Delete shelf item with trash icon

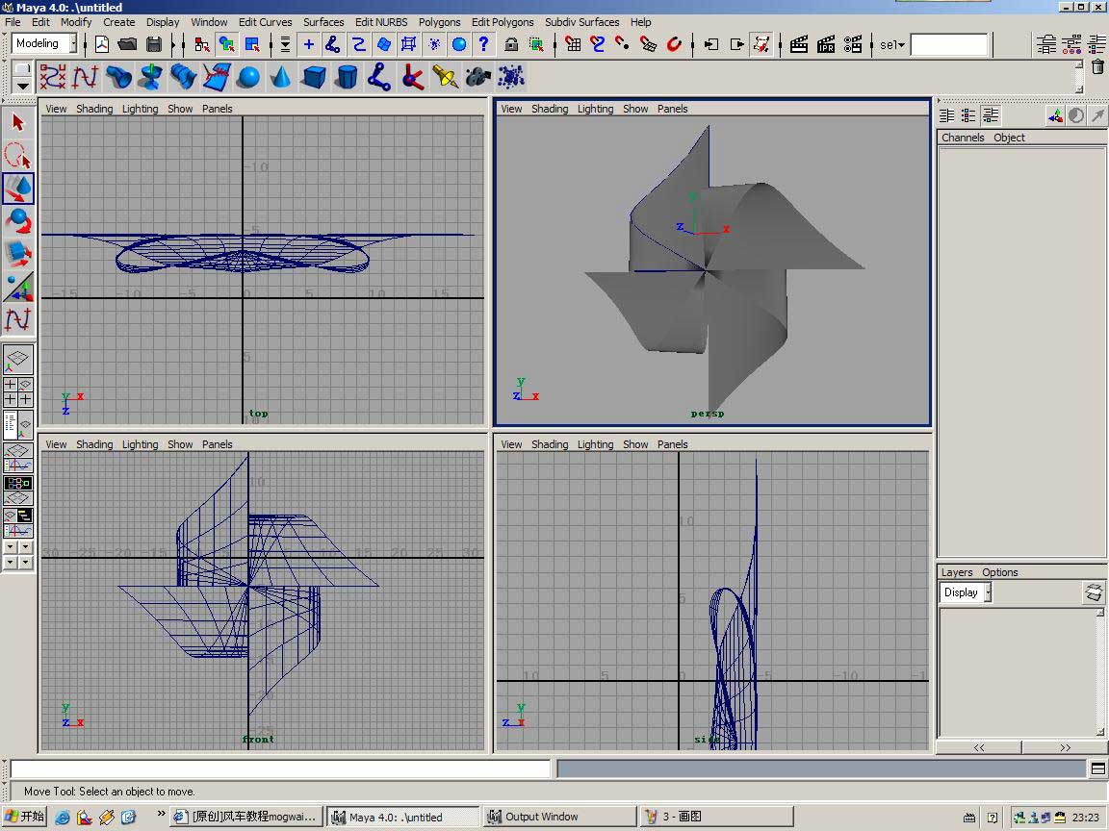pyautogui.click(x=1097, y=66)
